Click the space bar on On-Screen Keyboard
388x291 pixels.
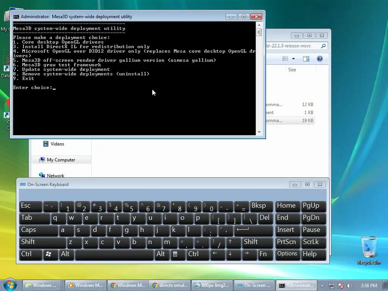[x=114, y=255]
